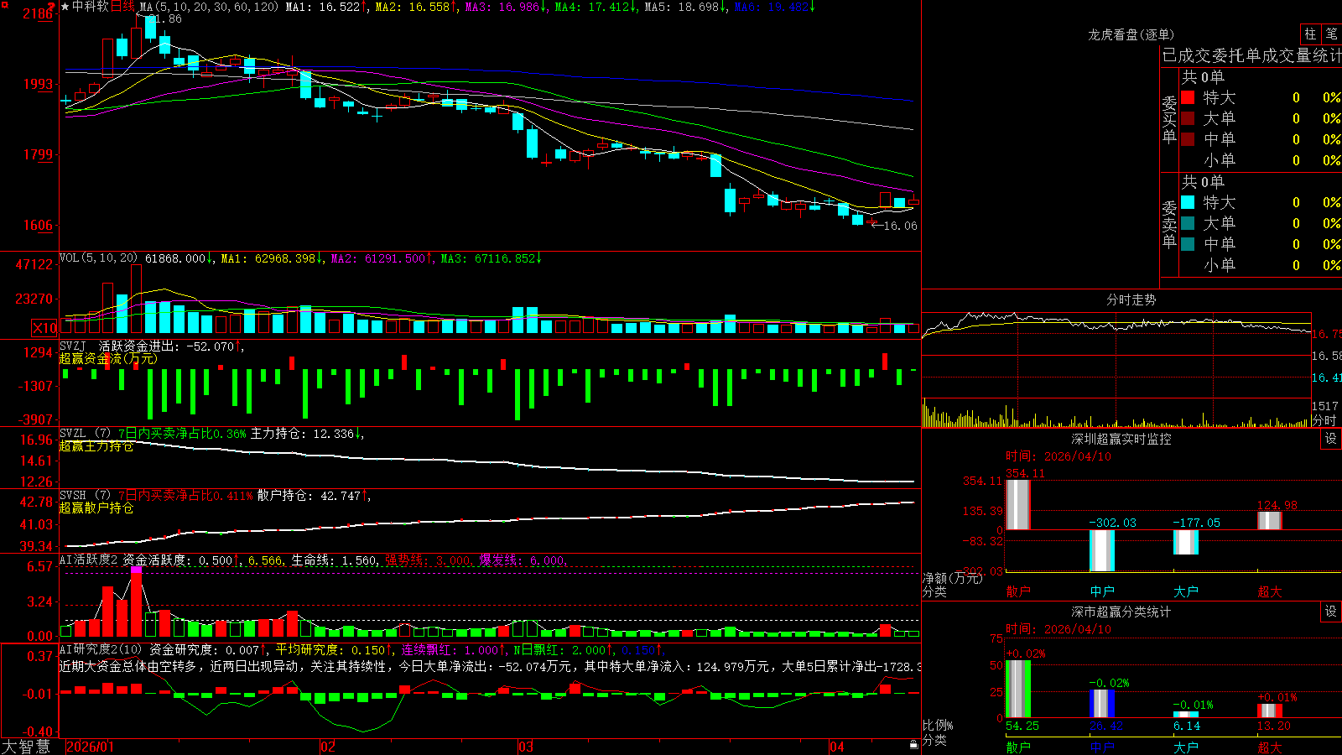Click the 大户 -177.05 net-amount bar
1342x755 pixels.
click(x=1186, y=542)
